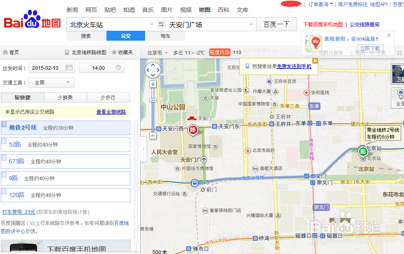The height and width of the screenshot is (254, 404).
Task: Click the 前门 subway station icon on route
Action: [x=194, y=183]
